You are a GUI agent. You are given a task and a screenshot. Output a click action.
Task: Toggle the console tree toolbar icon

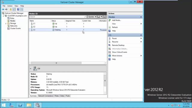(14, 9)
